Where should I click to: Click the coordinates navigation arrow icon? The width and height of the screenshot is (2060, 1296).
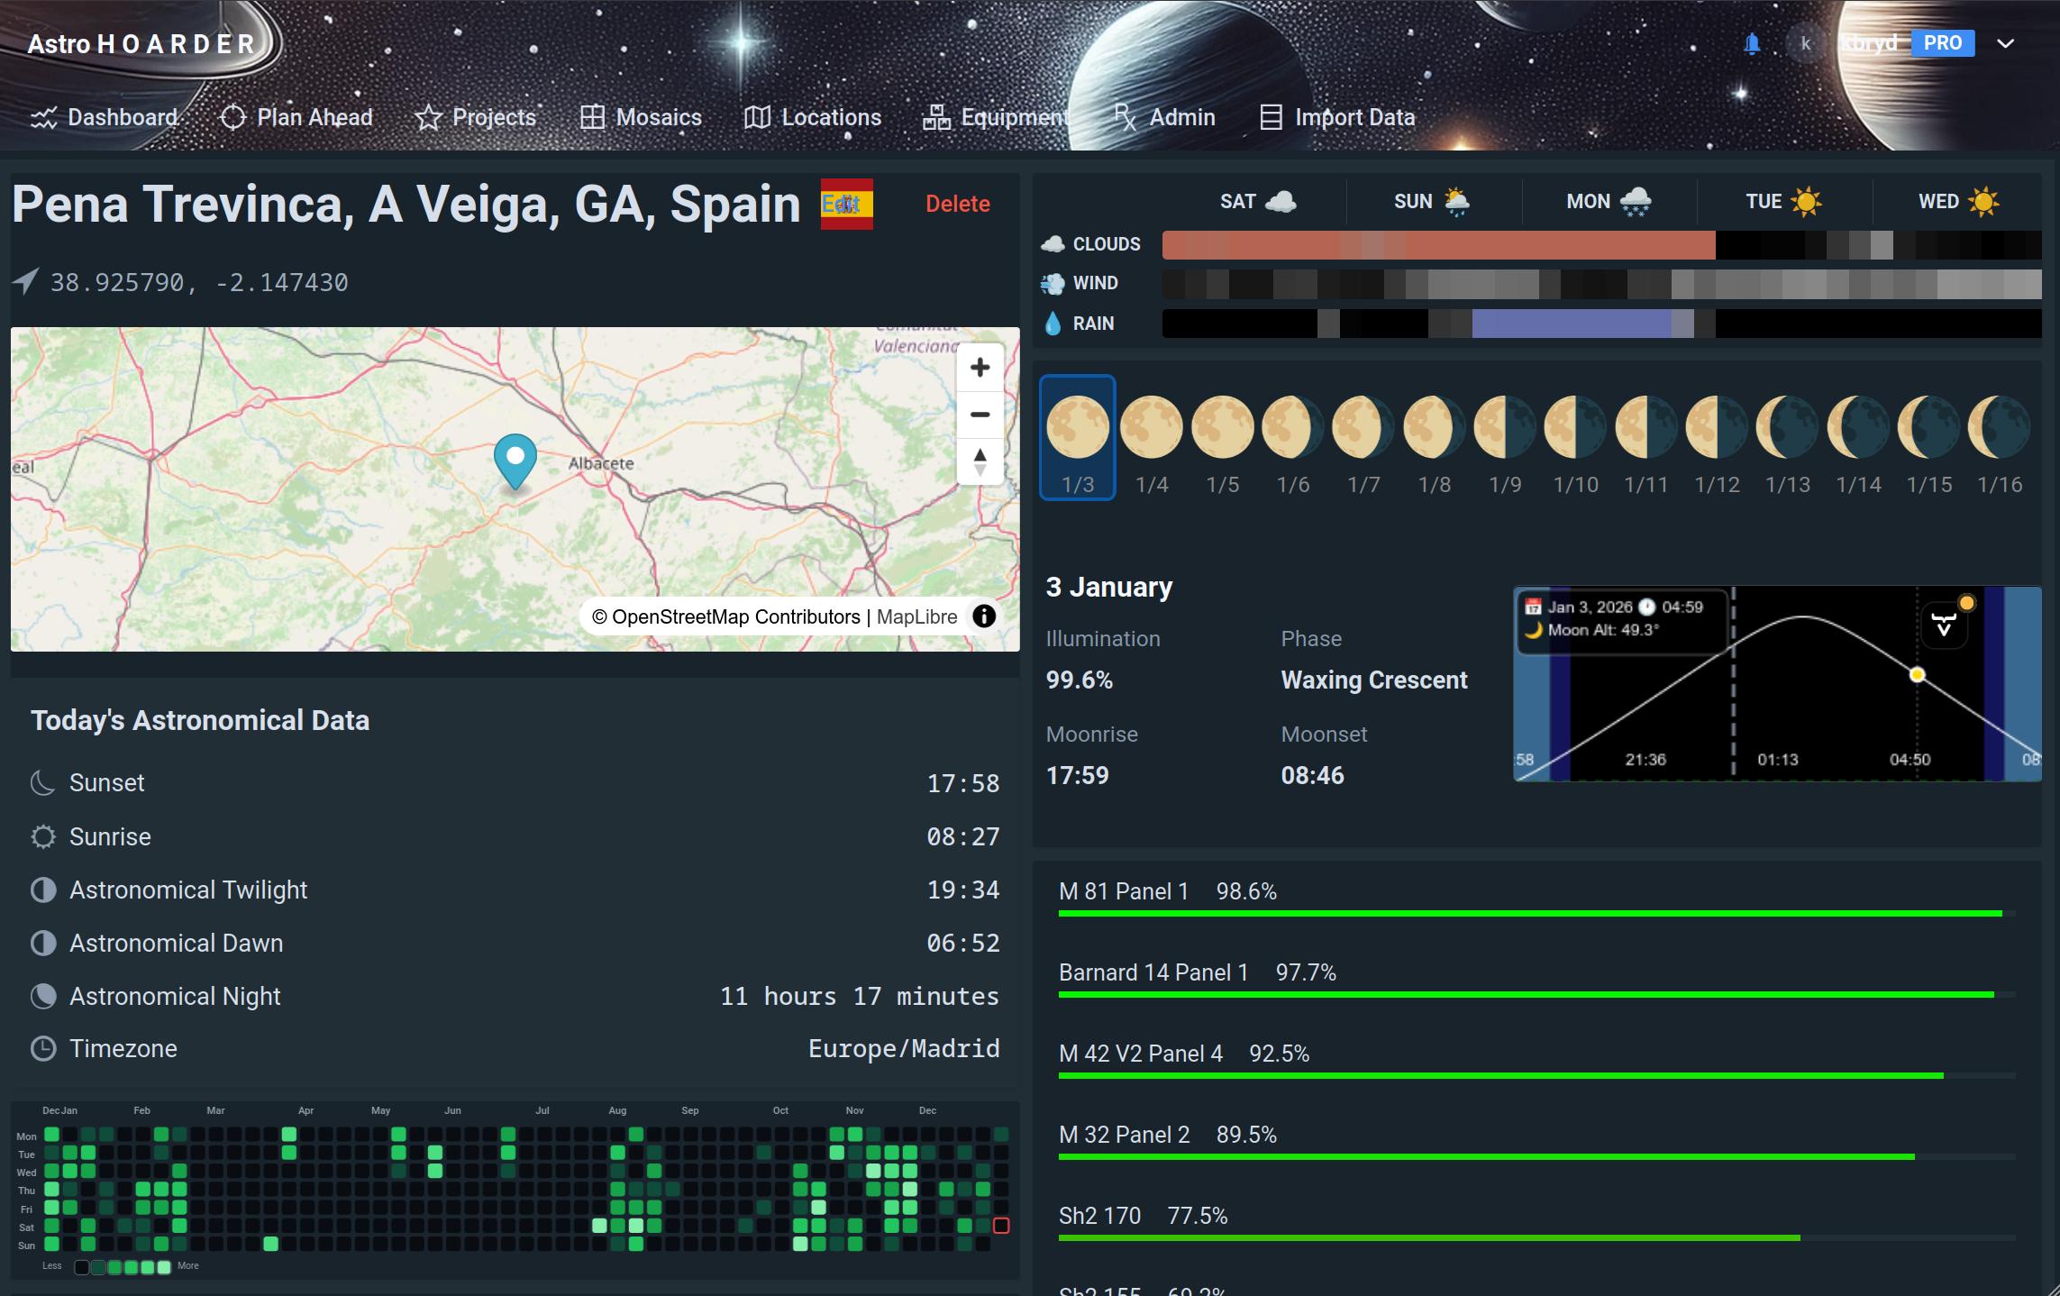25,281
